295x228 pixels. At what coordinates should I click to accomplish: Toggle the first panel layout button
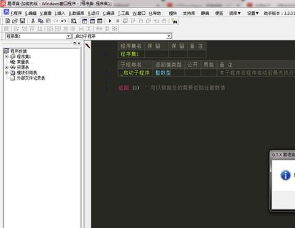(x=84, y=21)
